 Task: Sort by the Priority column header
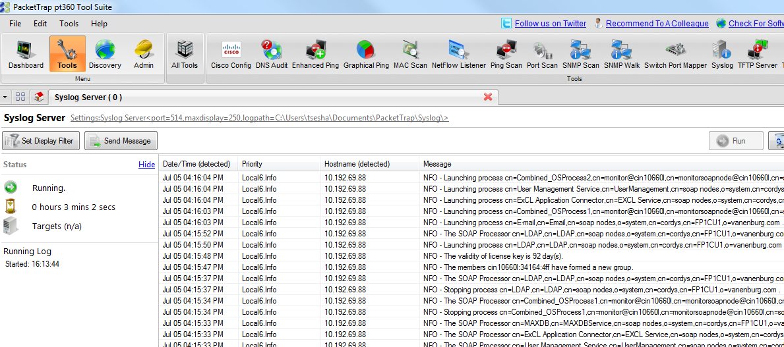(252, 164)
